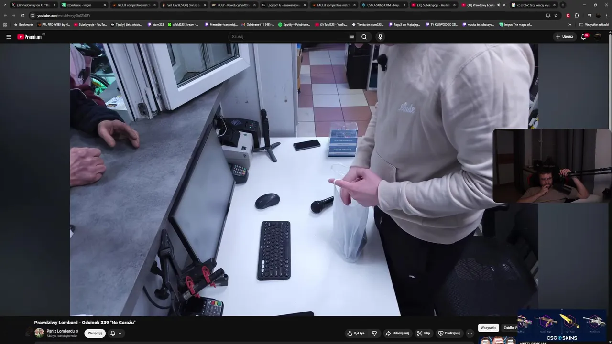Expand the bookmarks overflow chevron
This screenshot has width=612, height=344.
569,24
